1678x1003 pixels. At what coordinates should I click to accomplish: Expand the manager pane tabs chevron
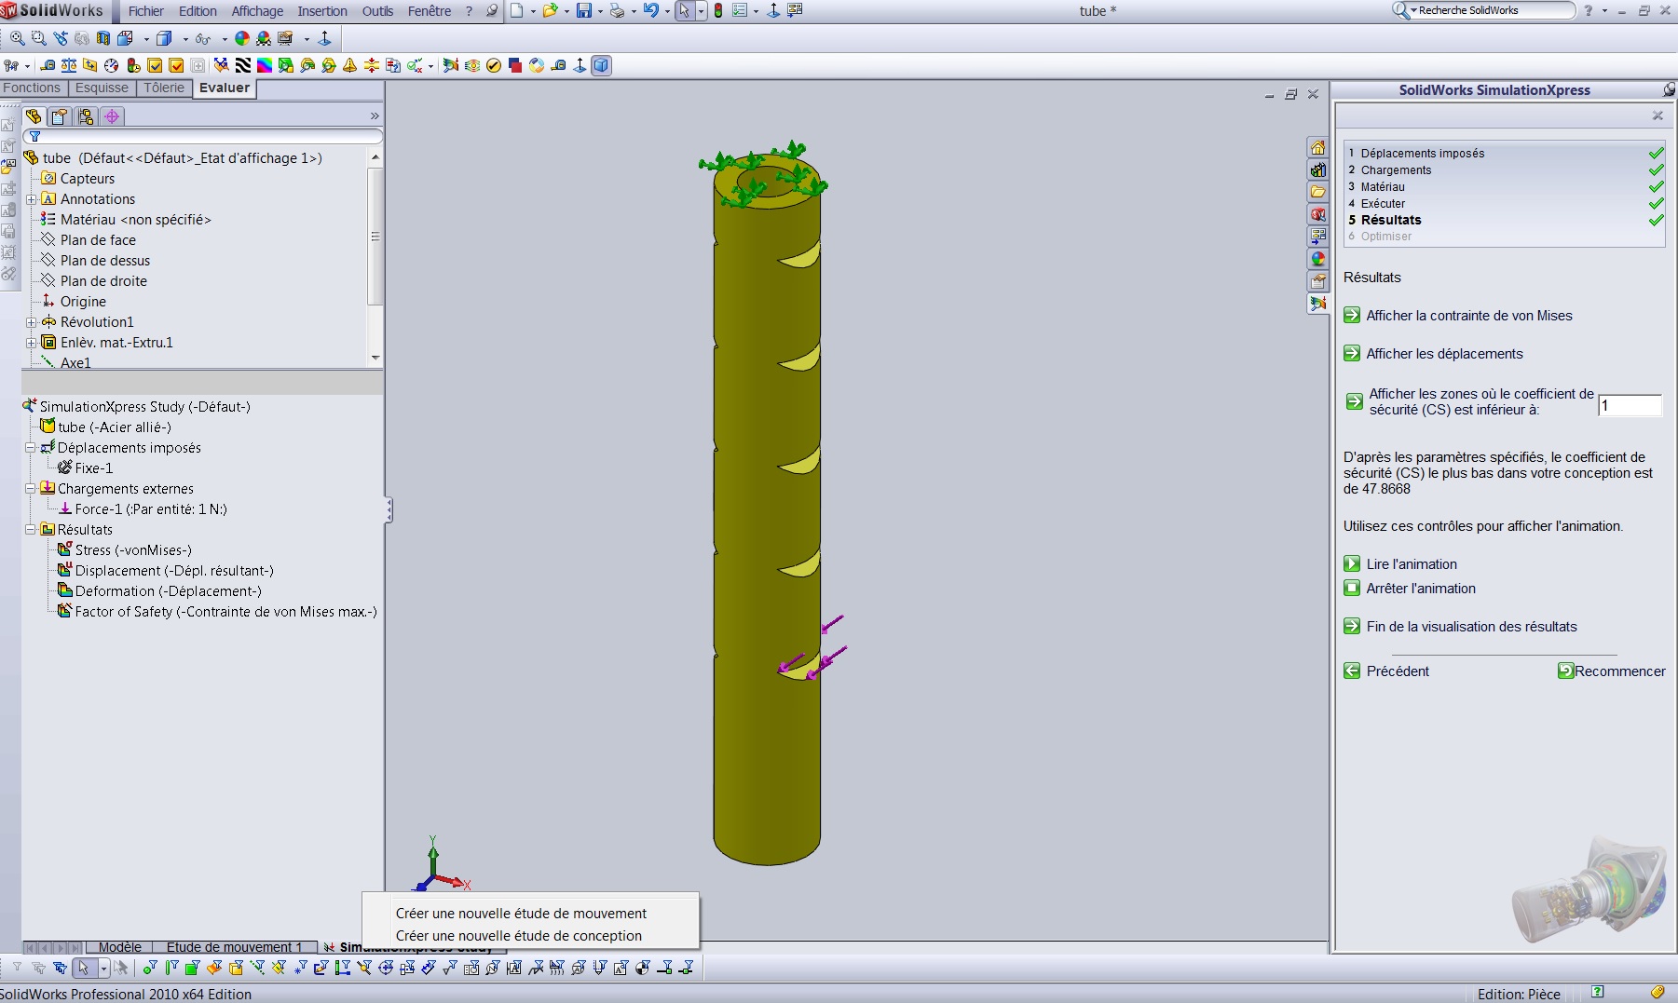click(375, 116)
